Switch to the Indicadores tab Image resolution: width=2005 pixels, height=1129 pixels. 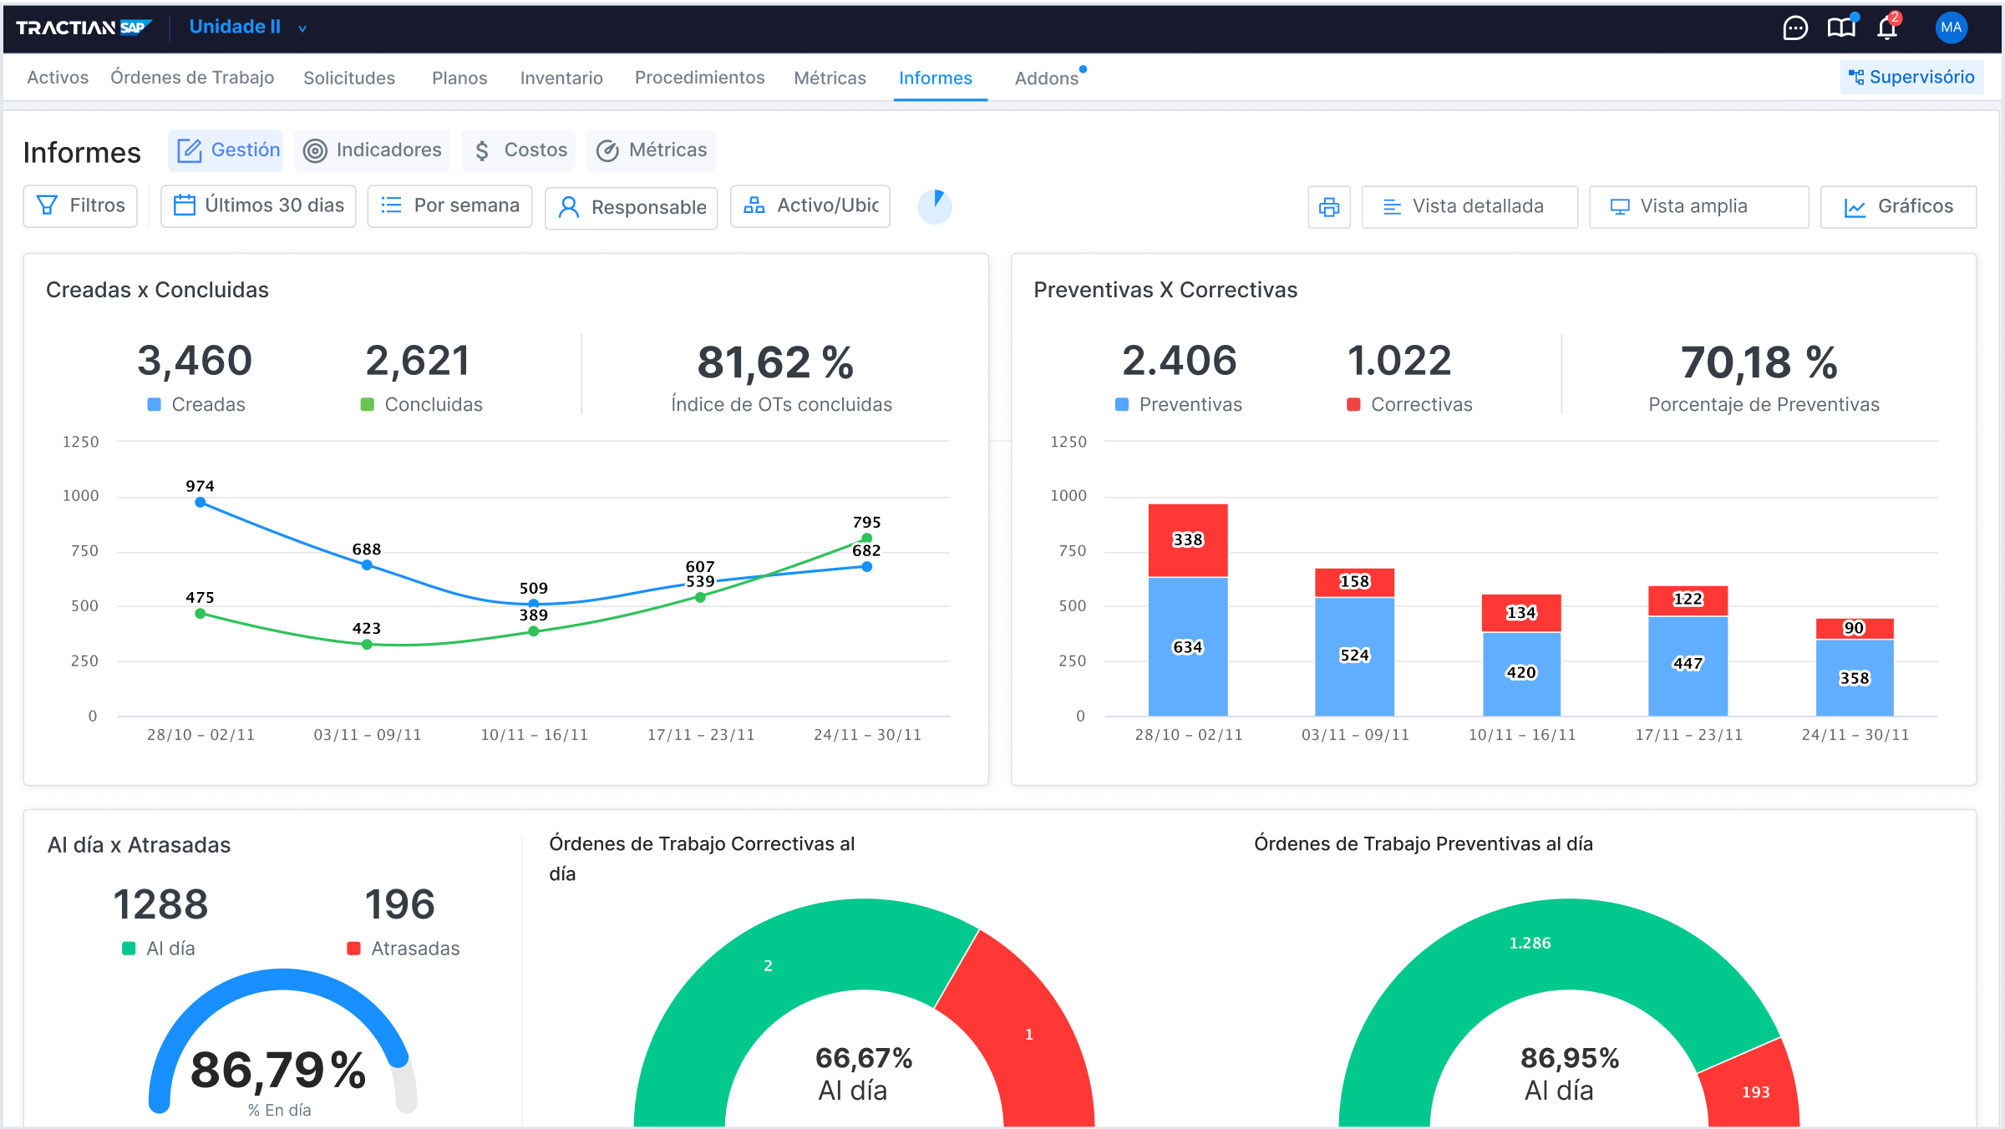click(373, 150)
